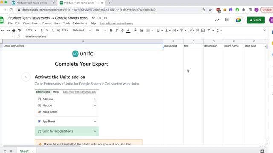Image resolution: width=273 pixels, height=153 pixels.
Task: Reload the page
Action: click(x=11, y=10)
